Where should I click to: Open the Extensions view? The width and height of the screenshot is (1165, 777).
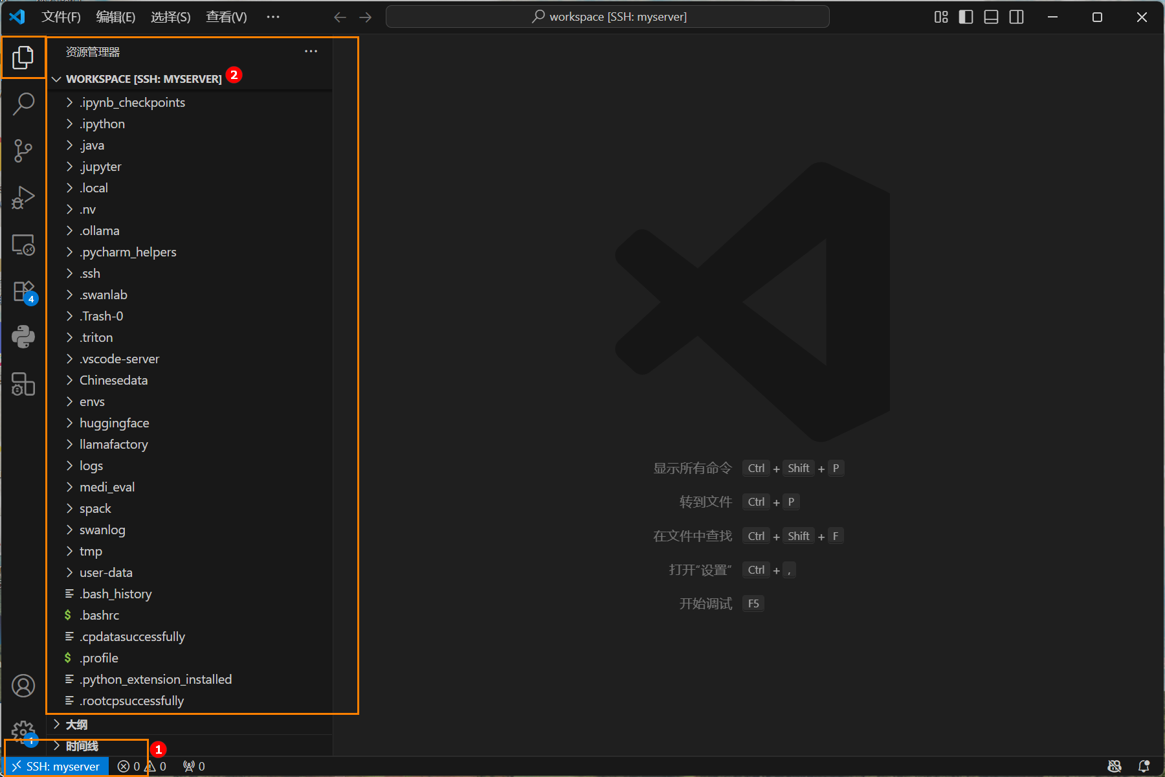tap(23, 291)
